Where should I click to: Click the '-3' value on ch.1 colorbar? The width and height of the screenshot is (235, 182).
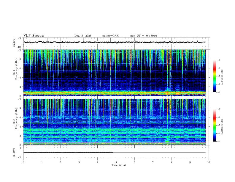219,60
